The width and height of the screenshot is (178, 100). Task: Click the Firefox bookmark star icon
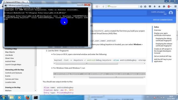click(141, 7)
